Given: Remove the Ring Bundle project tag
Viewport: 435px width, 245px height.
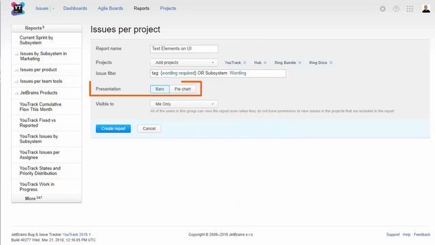Looking at the screenshot, I should pos(300,63).
